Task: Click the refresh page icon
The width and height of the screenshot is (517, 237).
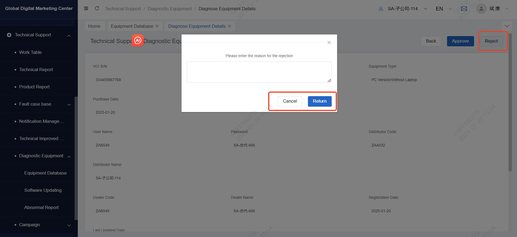Action: [x=97, y=8]
